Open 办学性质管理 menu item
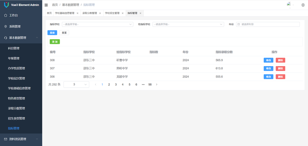The width and height of the screenshot is (308, 146). pos(21,68)
